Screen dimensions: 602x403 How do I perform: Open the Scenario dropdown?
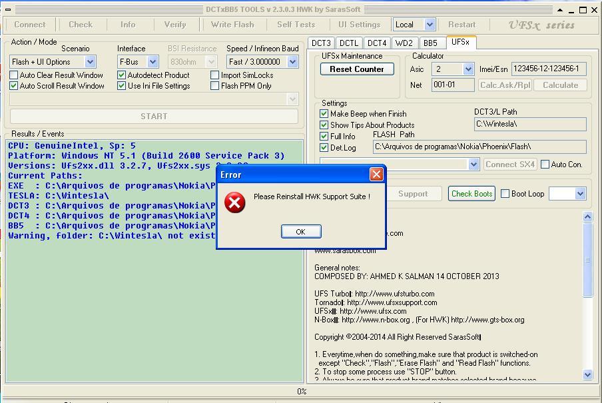click(90, 61)
